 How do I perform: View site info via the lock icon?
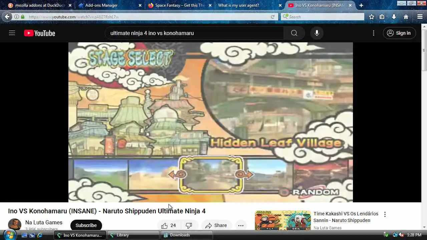[x=23, y=17]
